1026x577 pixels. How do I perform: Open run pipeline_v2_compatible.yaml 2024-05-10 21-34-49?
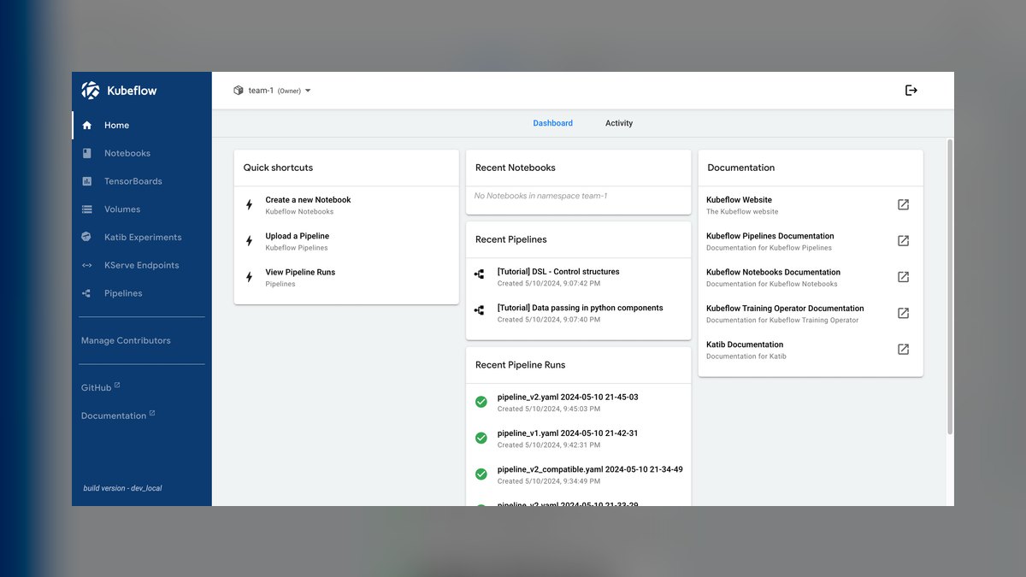pos(579,474)
